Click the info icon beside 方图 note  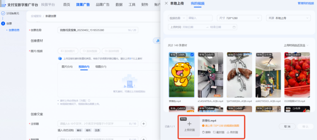pyautogui.click(x=89, y=101)
